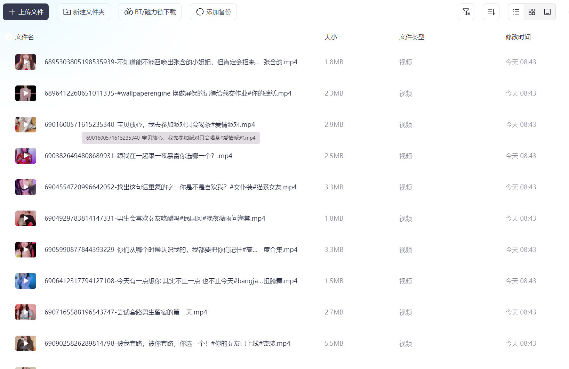Viewport: 569px width, 369px height.
Task: Sort by 大小 column header
Action: pyautogui.click(x=331, y=37)
